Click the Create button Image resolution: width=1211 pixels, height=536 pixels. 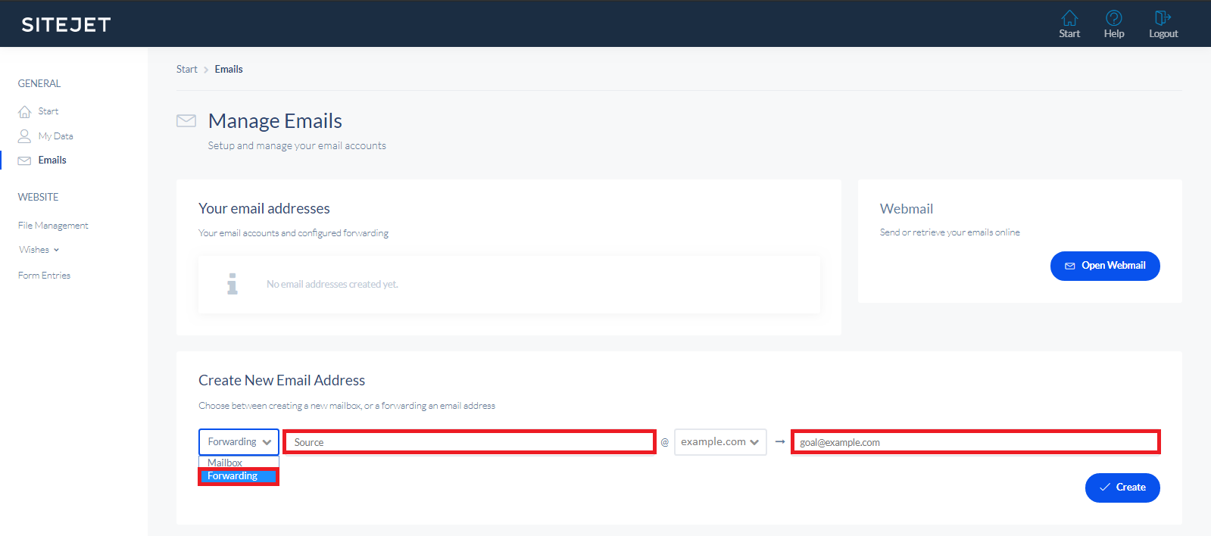(1122, 488)
